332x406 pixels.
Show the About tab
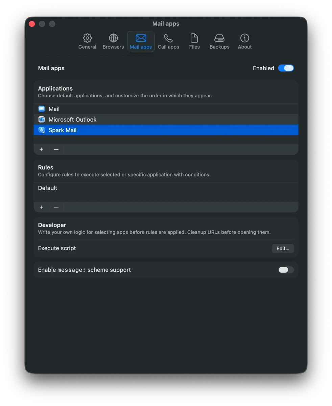245,42
